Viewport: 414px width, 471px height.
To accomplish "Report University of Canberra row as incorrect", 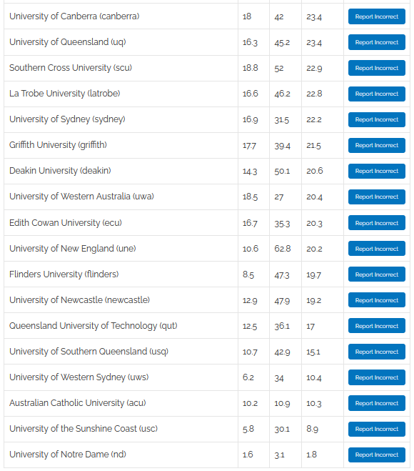I will pyautogui.click(x=376, y=16).
